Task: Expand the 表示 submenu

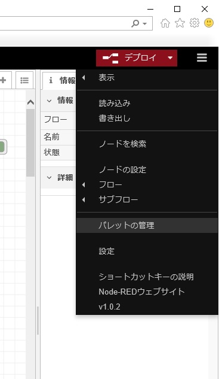Action: tap(147, 78)
